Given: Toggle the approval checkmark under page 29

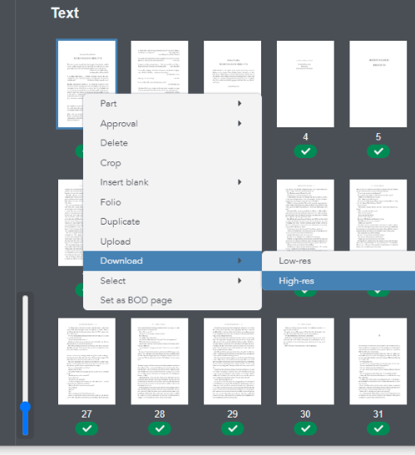Looking at the screenshot, I should [233, 428].
